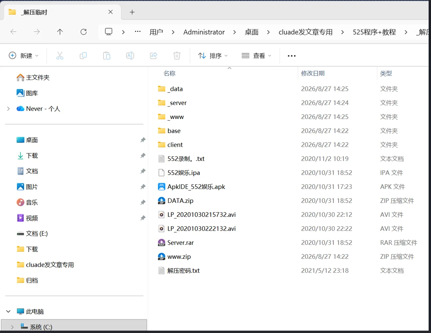Image resolution: width=431 pixels, height=333 pixels.
Task: Open 文档 (E:) drive in sidebar
Action: click(x=32, y=233)
